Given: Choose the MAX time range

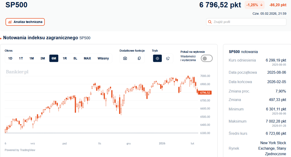Looking at the screenshot, I should [x=87, y=58].
